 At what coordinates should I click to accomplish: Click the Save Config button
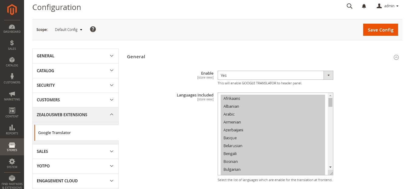(380, 30)
